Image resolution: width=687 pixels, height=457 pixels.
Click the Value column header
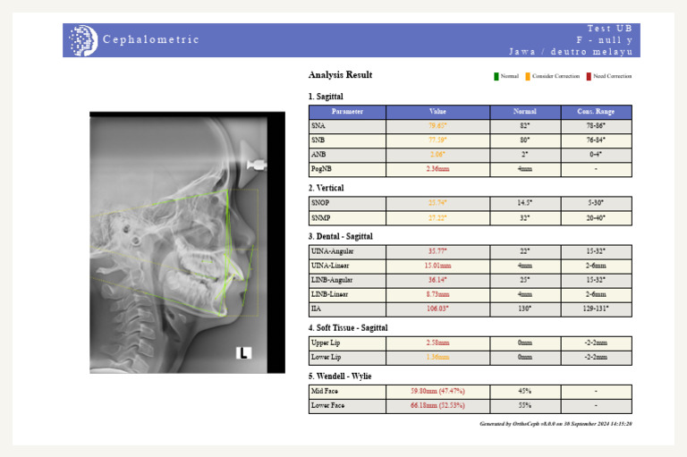click(437, 112)
